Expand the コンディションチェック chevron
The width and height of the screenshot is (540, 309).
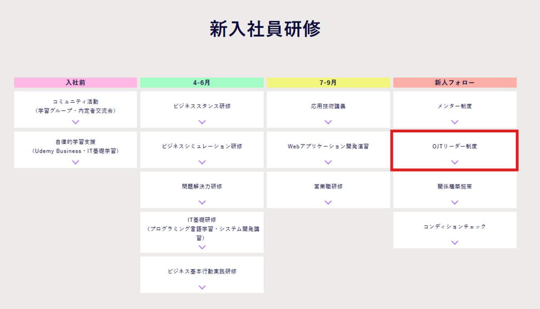point(454,243)
